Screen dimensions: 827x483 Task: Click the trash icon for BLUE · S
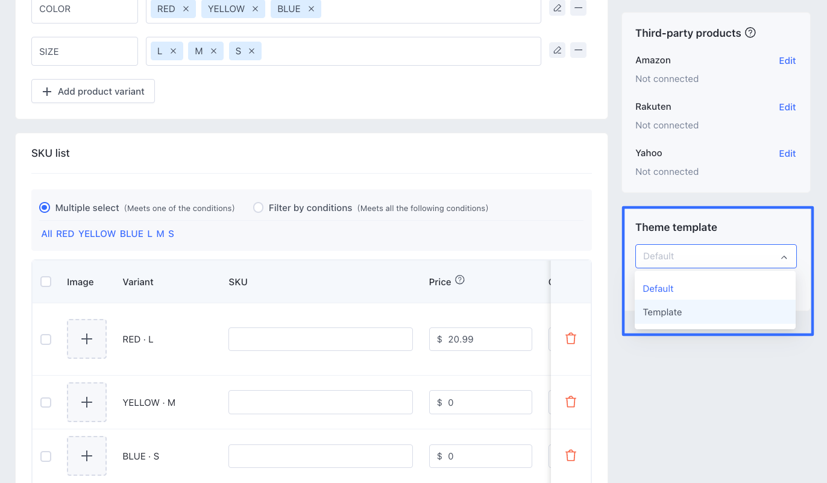pos(570,456)
